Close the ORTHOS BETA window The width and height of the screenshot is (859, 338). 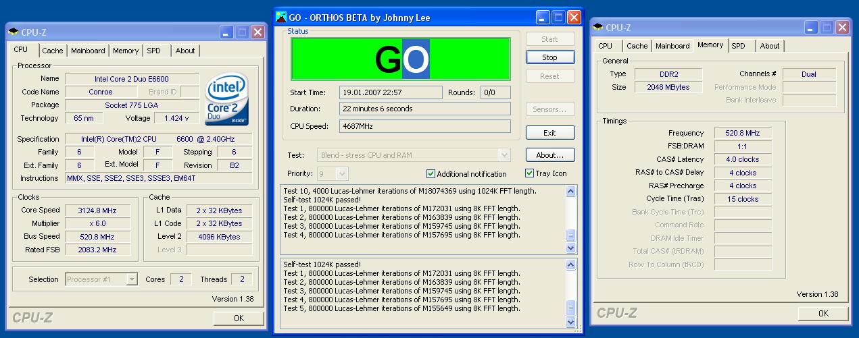pyautogui.click(x=574, y=18)
